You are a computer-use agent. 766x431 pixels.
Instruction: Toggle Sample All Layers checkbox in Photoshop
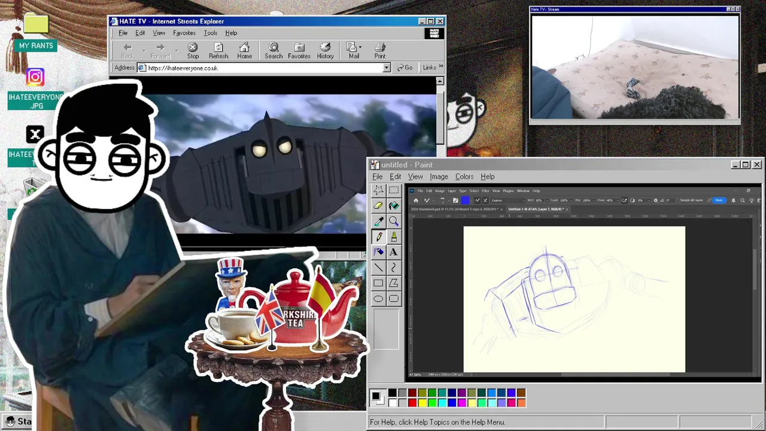678,200
